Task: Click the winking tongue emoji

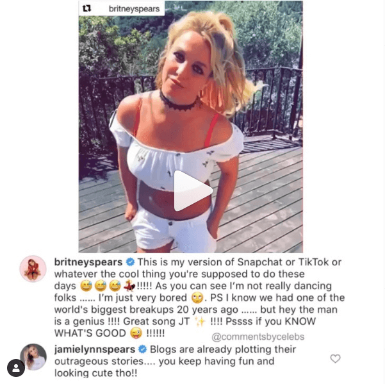Action: [136, 333]
